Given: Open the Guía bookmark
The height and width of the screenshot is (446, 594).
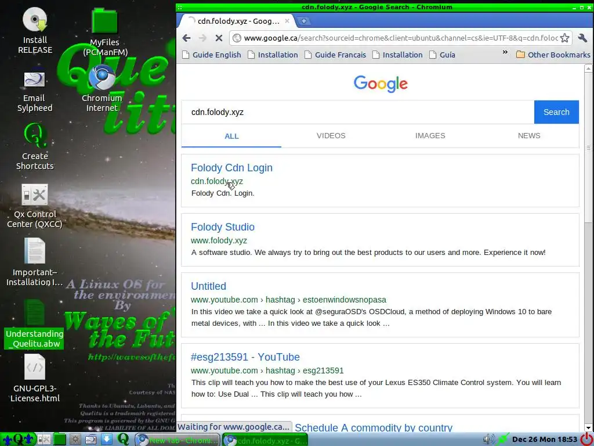Looking at the screenshot, I should 442,55.
